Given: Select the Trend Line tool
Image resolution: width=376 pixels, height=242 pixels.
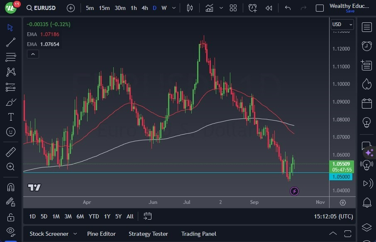Looking at the screenshot, I should click(x=10, y=42).
